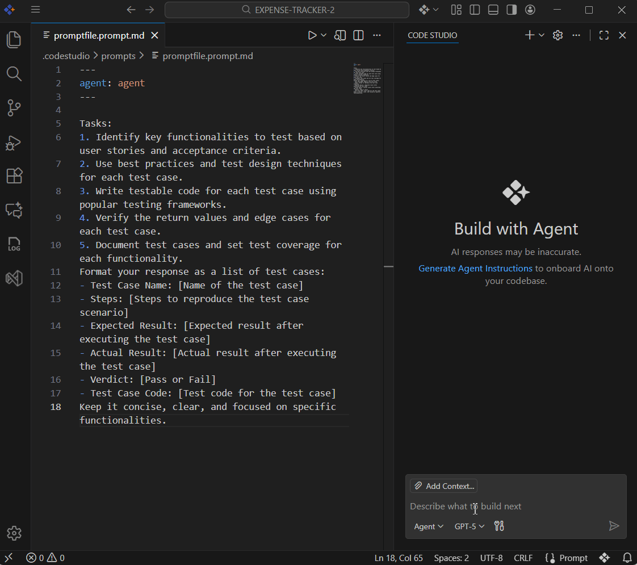This screenshot has width=637, height=565.
Task: Toggle the primary sidebar visibility
Action: coord(475,10)
